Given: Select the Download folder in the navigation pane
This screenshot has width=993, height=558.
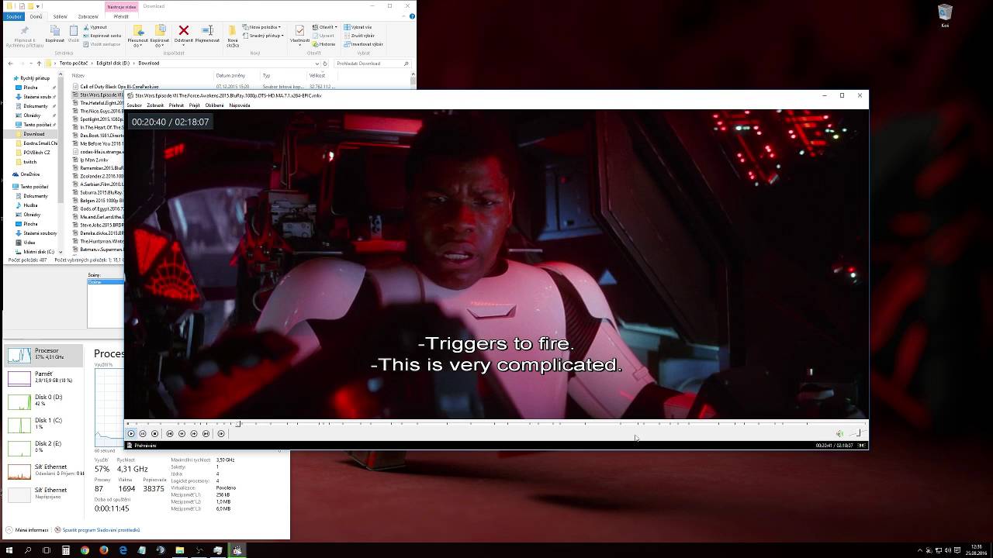Looking at the screenshot, I should (33, 134).
